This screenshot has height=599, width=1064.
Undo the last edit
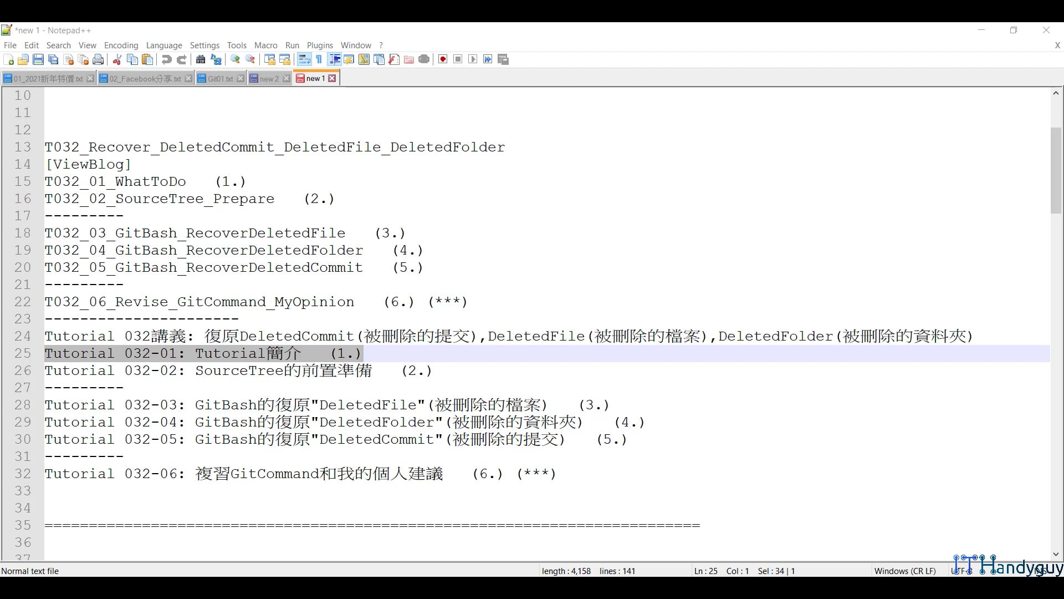point(166,59)
